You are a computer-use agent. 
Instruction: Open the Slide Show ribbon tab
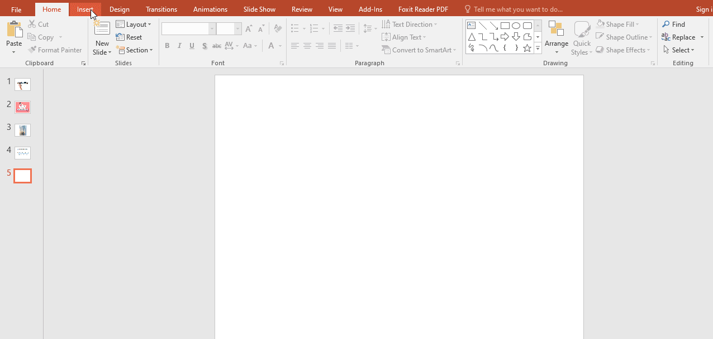(259, 9)
